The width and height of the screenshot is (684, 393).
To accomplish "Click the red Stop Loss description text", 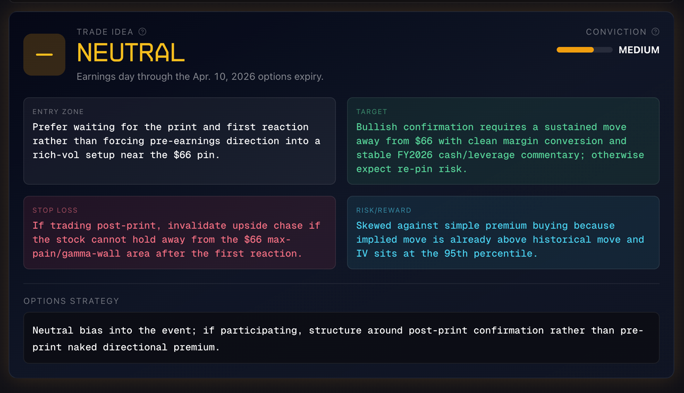I will coord(176,240).
